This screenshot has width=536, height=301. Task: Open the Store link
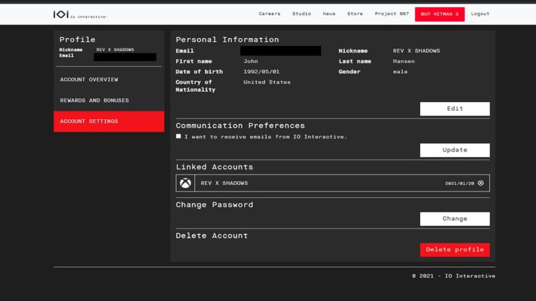coord(355,14)
